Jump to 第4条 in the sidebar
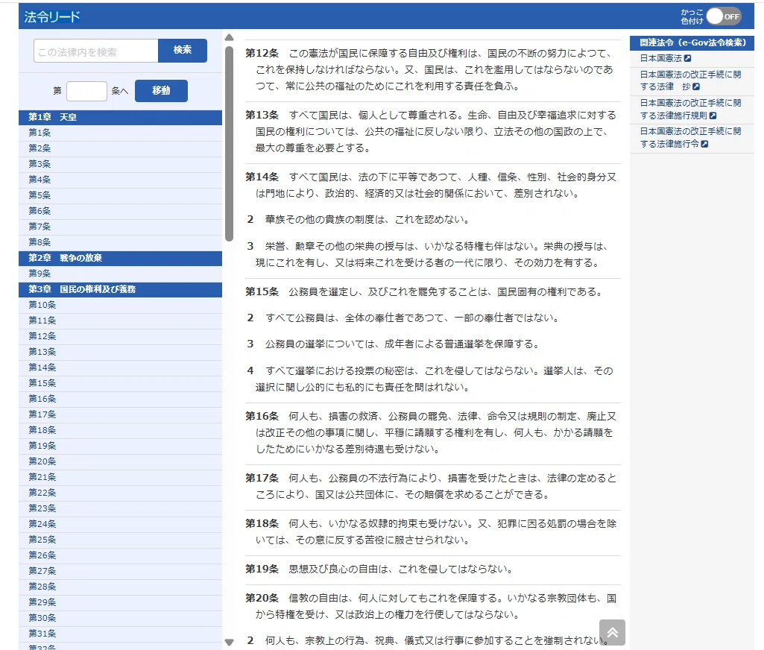 coord(120,180)
